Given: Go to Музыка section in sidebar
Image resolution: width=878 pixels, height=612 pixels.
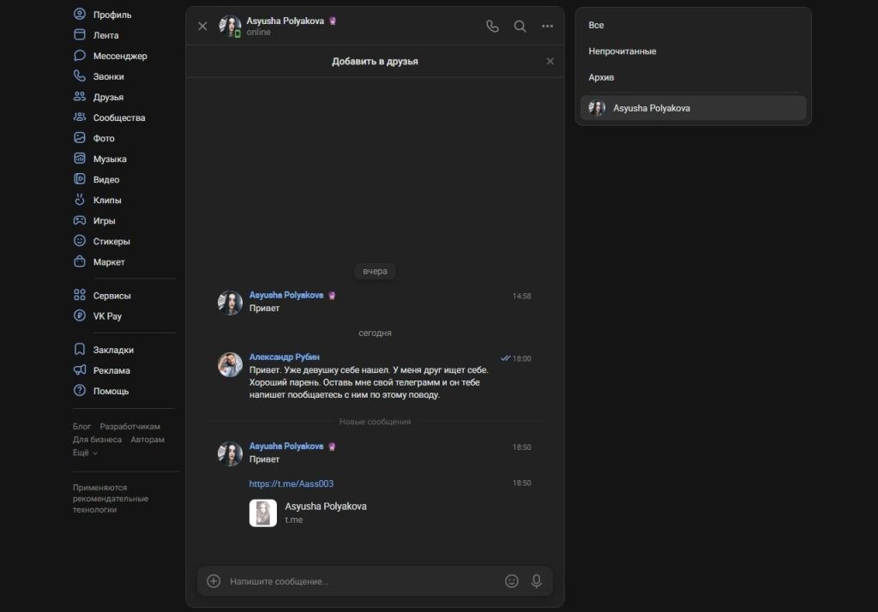Looking at the screenshot, I should [x=110, y=159].
